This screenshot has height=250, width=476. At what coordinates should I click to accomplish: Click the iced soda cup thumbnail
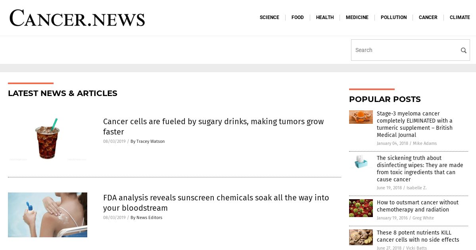coord(48,138)
